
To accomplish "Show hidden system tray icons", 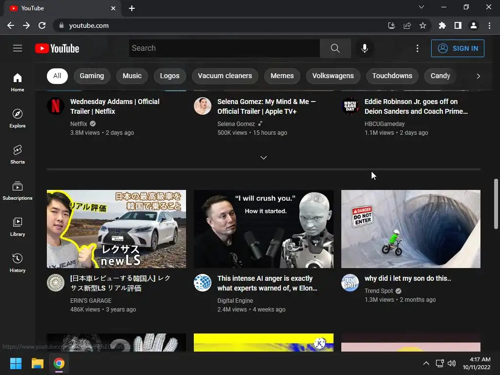I will 426,363.
